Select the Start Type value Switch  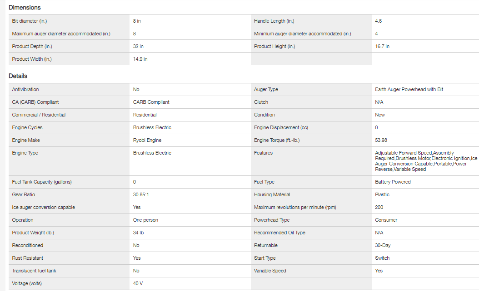point(382,258)
